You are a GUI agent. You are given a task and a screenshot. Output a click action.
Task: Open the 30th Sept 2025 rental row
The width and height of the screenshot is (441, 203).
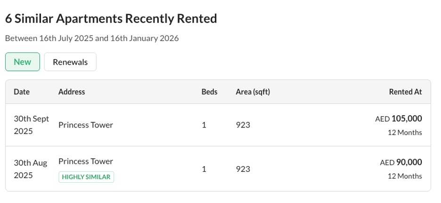click(x=218, y=125)
